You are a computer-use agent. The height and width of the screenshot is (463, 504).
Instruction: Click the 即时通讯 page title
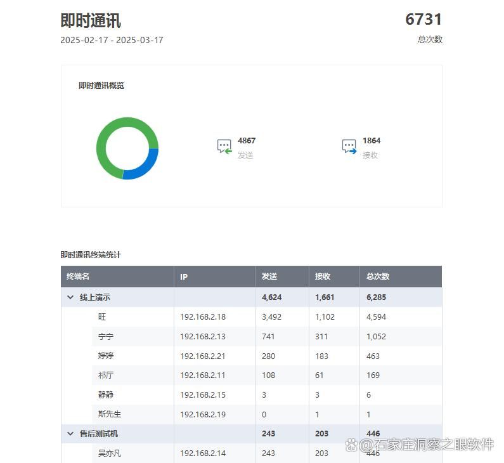tap(91, 20)
